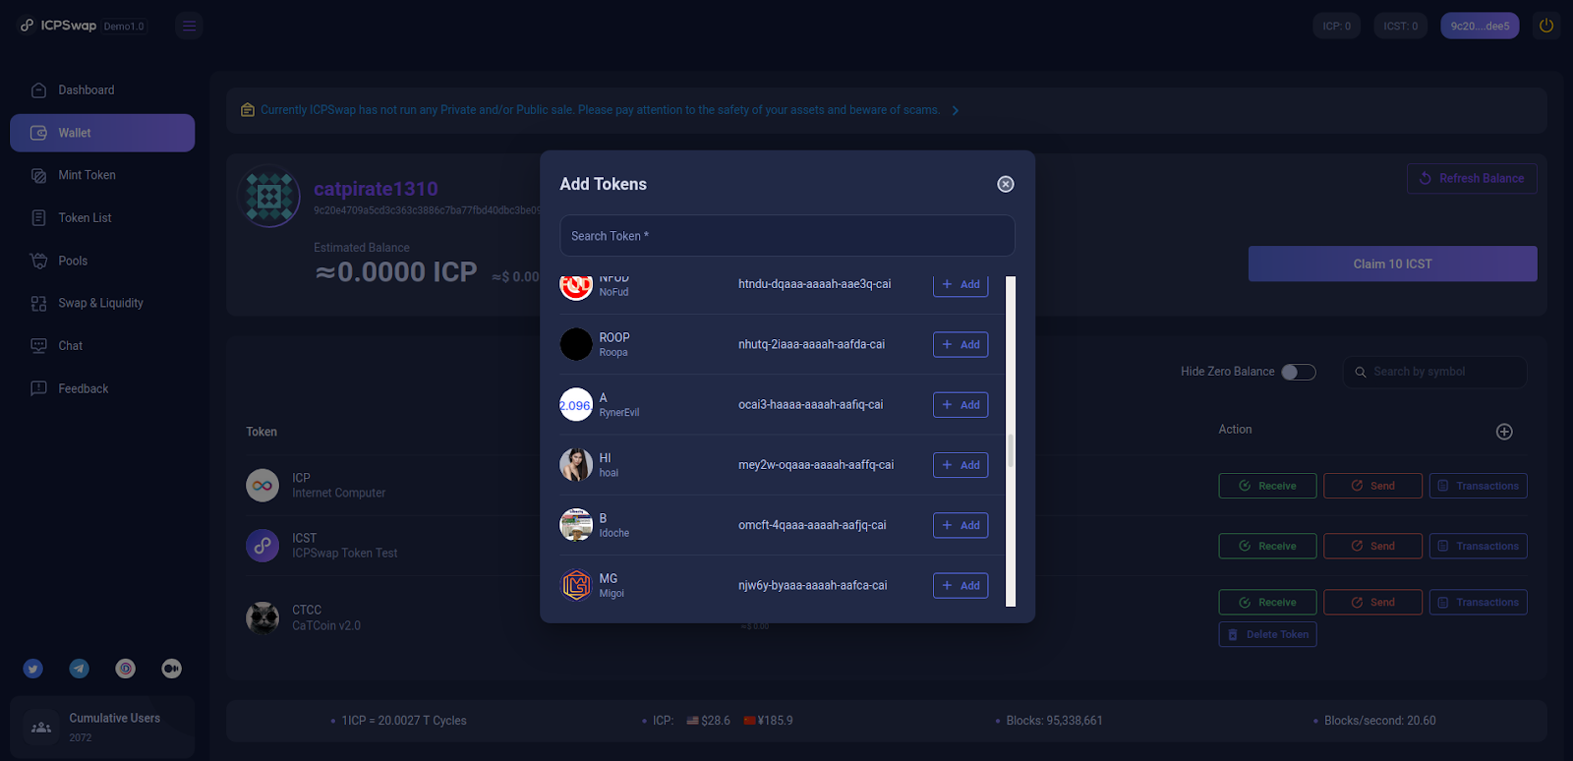The image size is (1573, 761).
Task: Add the B Idoche token
Action: point(961,525)
